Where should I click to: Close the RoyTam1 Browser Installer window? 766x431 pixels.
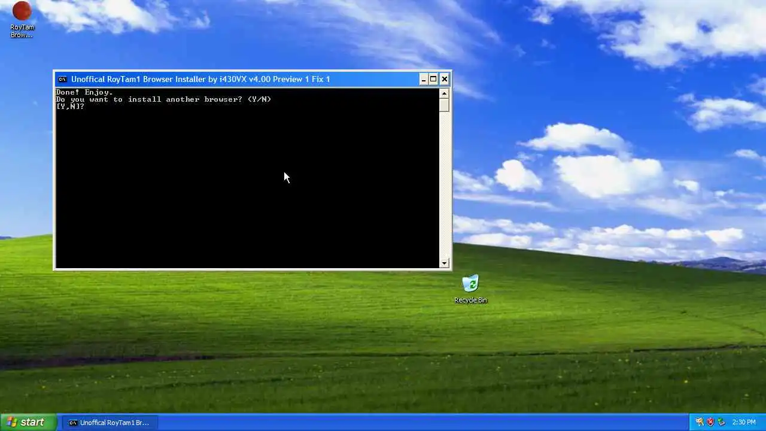[x=444, y=79]
